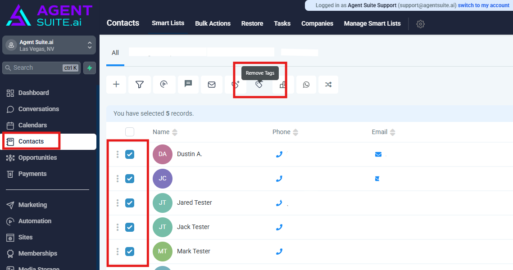Click the switch to my account link

click(484, 5)
